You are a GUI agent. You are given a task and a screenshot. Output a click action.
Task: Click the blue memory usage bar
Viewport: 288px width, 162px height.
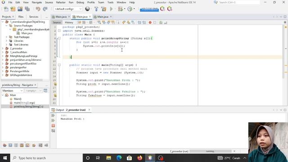coord(149,9)
